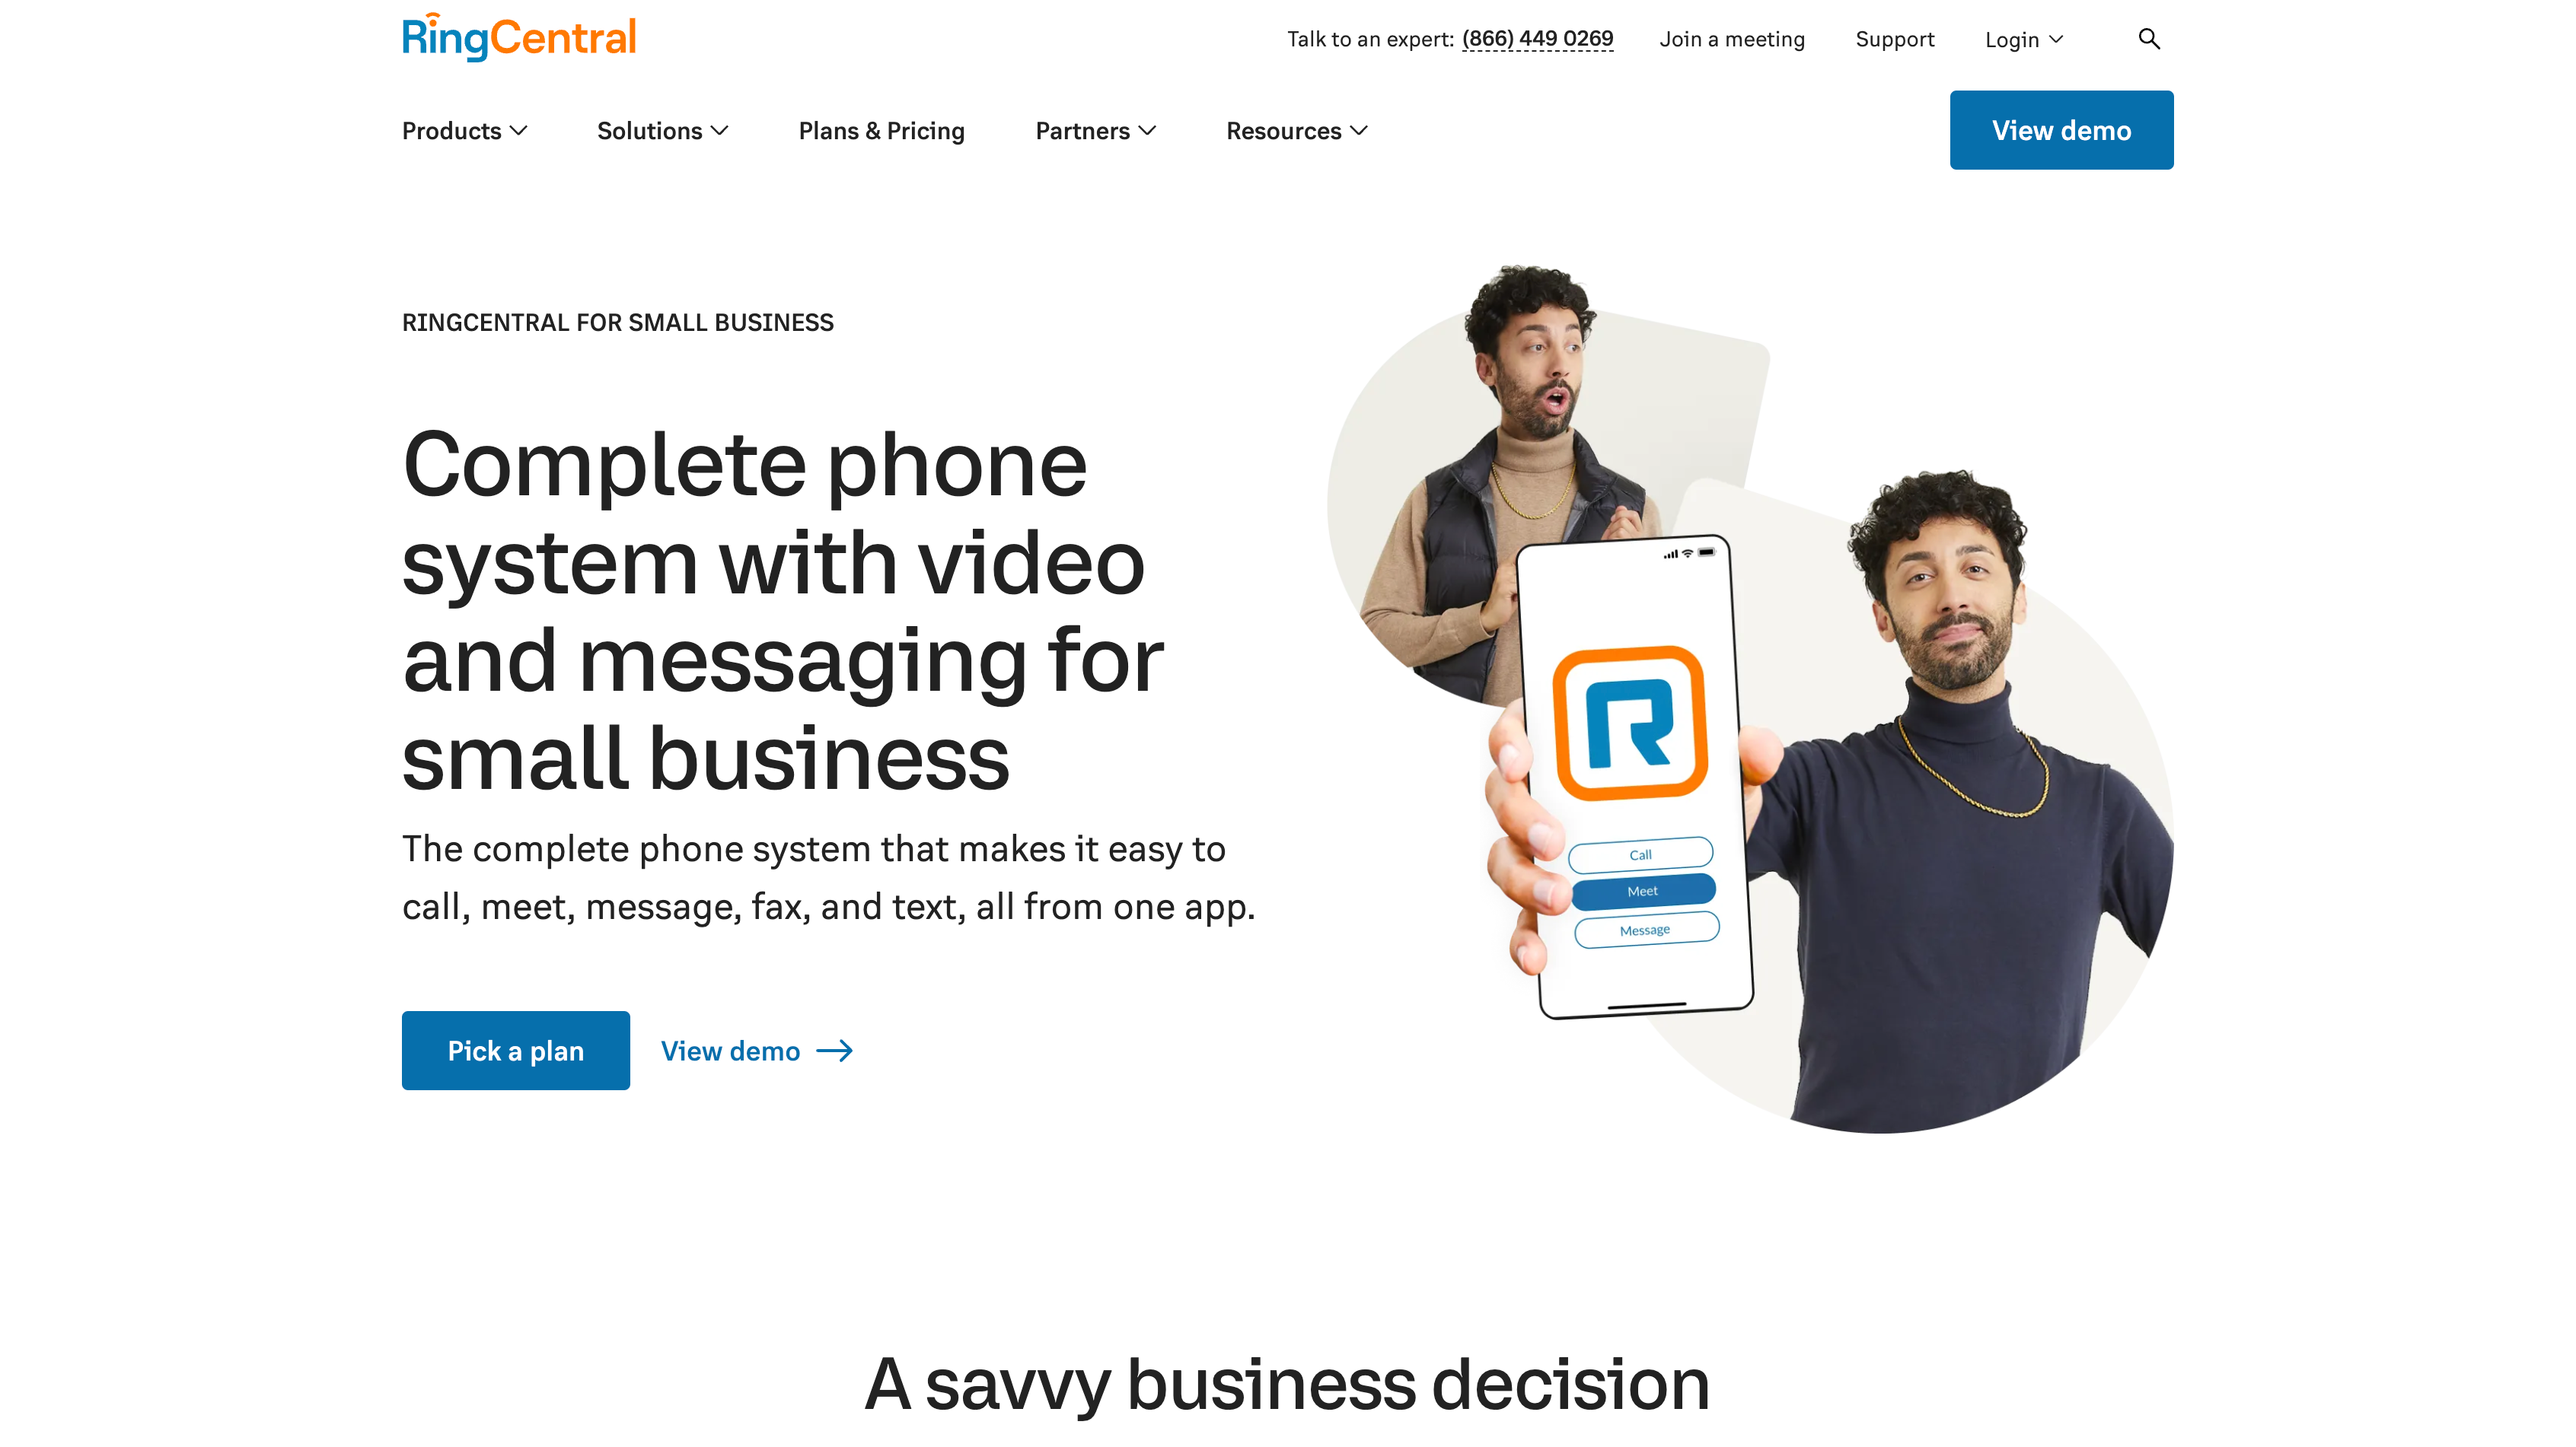Click the Message button icon on phone screen

tap(1642, 929)
